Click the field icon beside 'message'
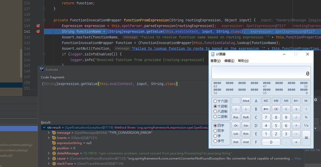The width and height of the screenshot is (321, 167). point(54,133)
